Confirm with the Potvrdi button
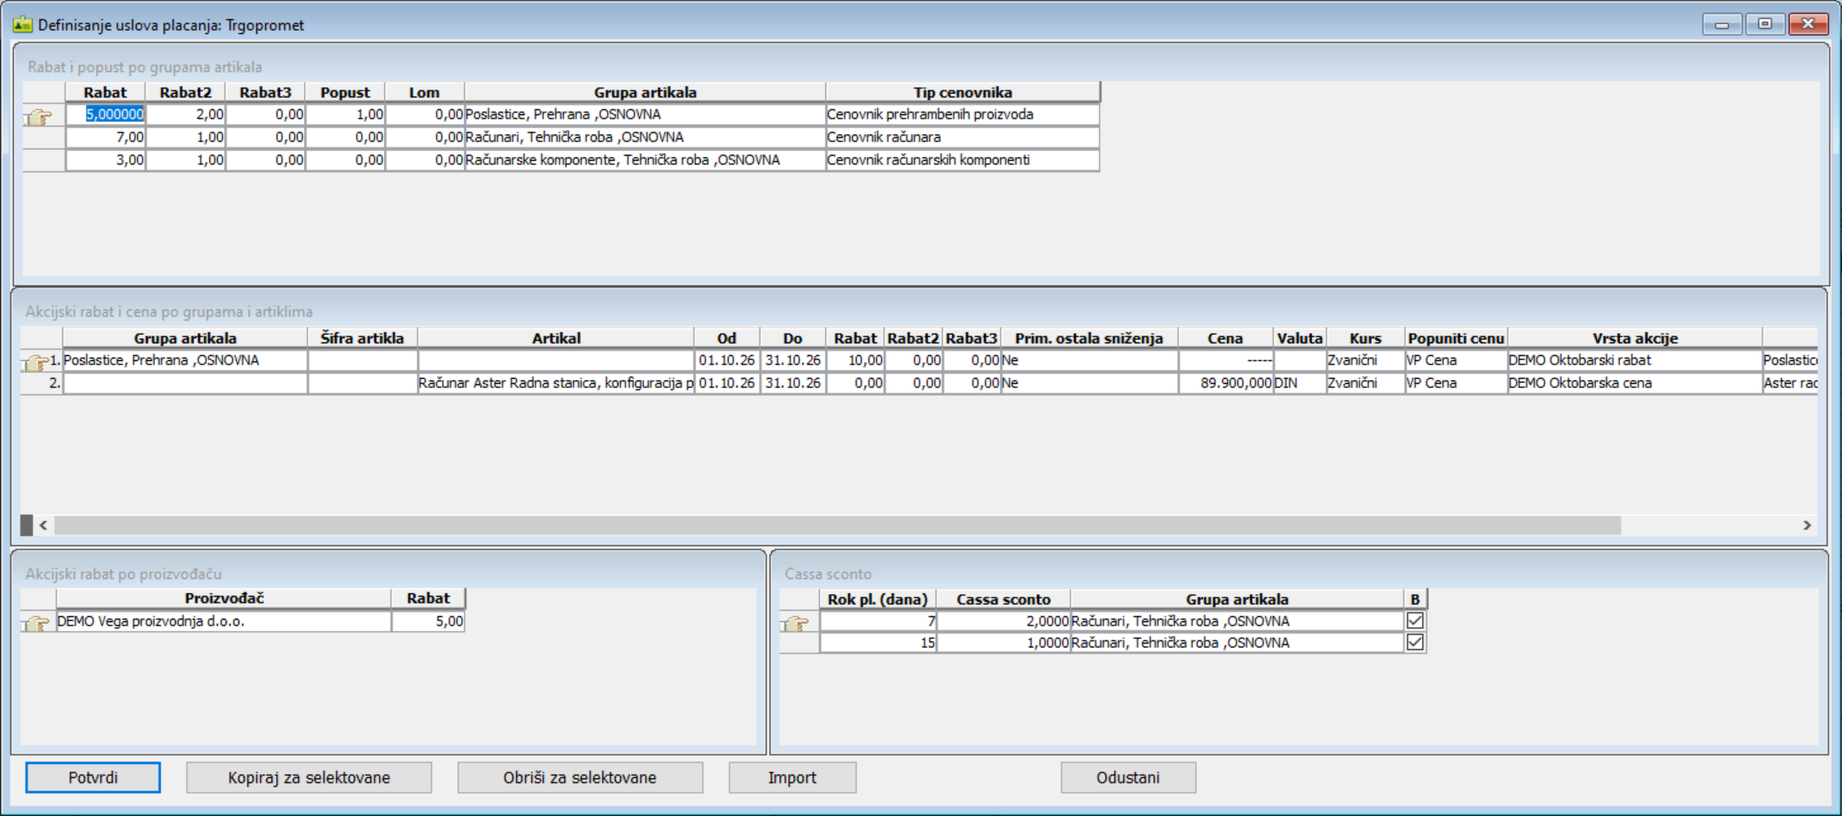This screenshot has width=1842, height=816. [x=93, y=777]
